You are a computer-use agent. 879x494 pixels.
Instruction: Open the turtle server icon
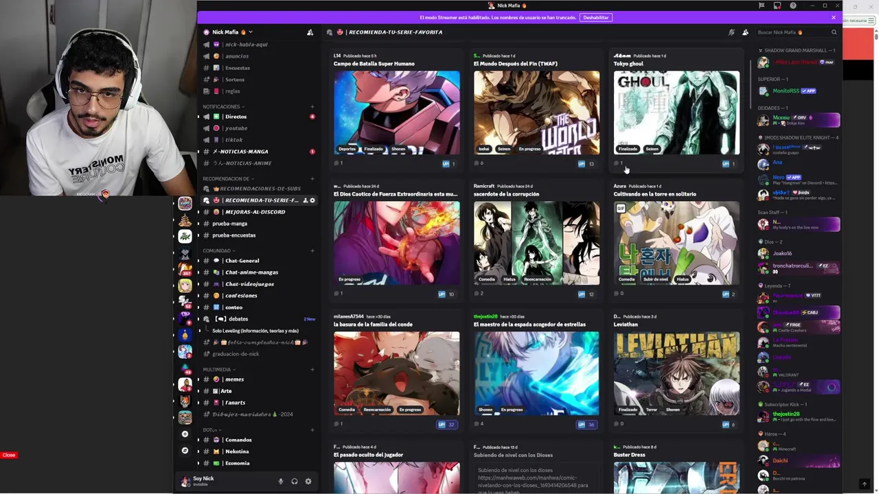point(185,236)
